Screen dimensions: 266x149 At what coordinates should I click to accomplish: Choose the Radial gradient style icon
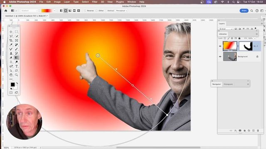[66, 11]
